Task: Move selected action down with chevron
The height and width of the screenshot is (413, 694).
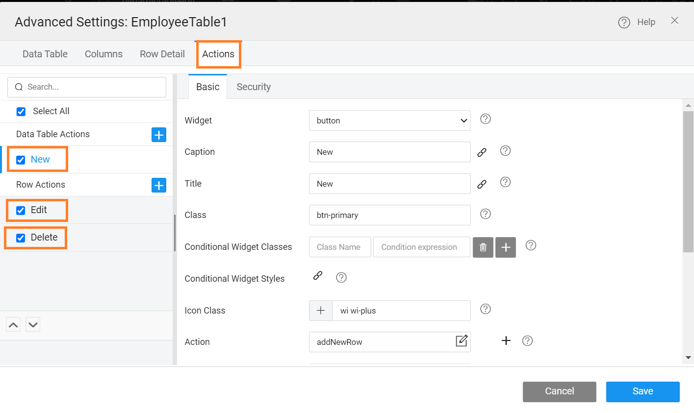Action: pyautogui.click(x=33, y=324)
